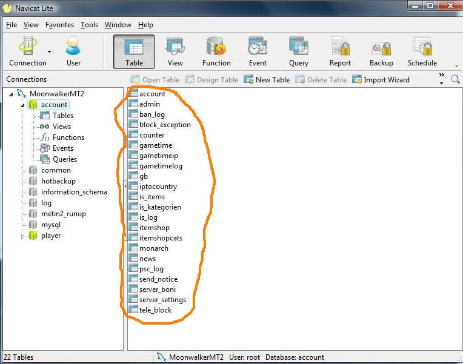Select the account table in list
The width and height of the screenshot is (463, 364).
point(148,94)
